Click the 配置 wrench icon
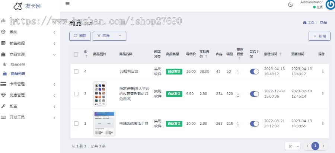The width and height of the screenshot is (335, 153). coord(3,106)
